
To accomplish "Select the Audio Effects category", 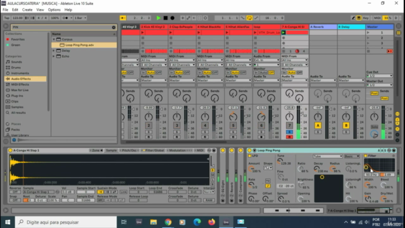I will point(25,79).
